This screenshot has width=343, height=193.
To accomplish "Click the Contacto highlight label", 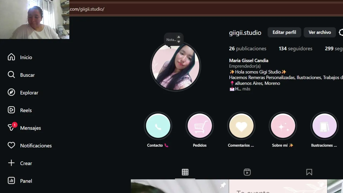I will (158, 145).
